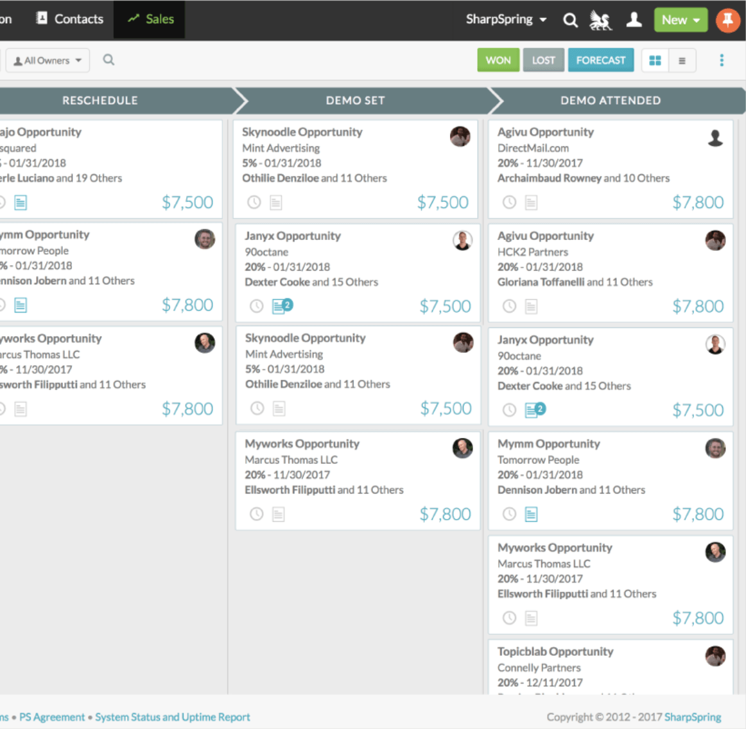This screenshot has height=729, width=746.
Task: Click document icon on Myworks card in Demo Set
Action: point(279,514)
